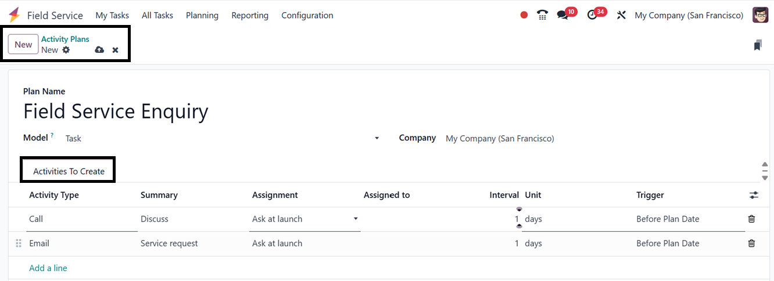The image size is (774, 281).
Task: Delete the Call activity row
Action: (751, 219)
